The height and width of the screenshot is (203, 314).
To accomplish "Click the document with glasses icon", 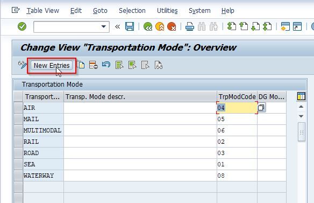I will (159, 65).
